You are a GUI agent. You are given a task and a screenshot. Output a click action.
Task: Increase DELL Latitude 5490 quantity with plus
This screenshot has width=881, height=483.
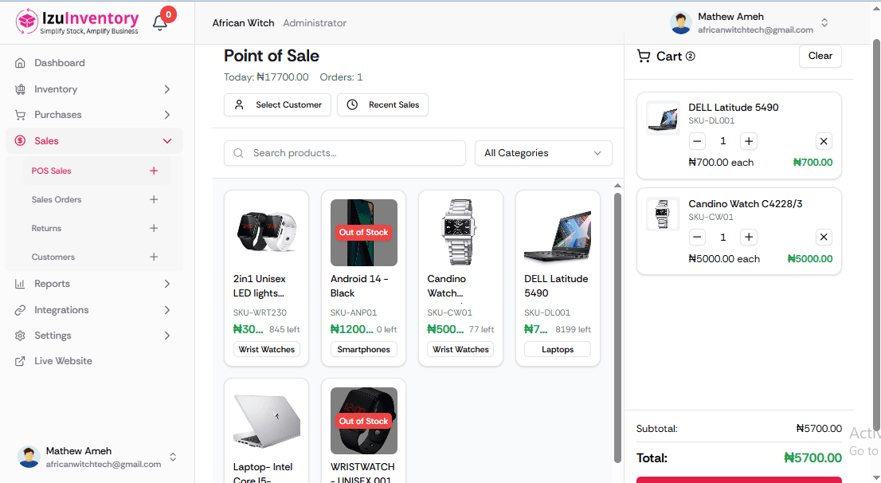click(x=748, y=140)
